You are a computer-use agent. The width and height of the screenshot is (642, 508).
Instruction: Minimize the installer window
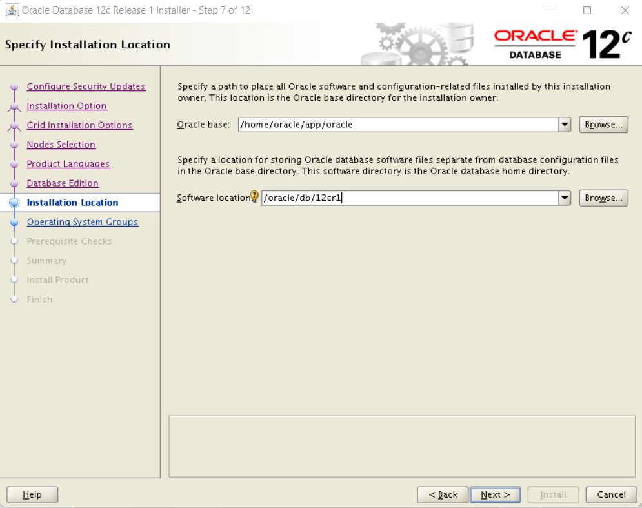[550, 10]
